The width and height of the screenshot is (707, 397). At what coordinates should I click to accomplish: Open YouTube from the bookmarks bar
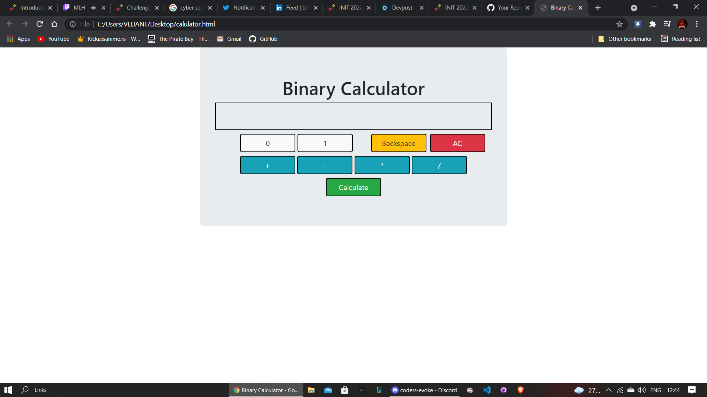point(53,39)
